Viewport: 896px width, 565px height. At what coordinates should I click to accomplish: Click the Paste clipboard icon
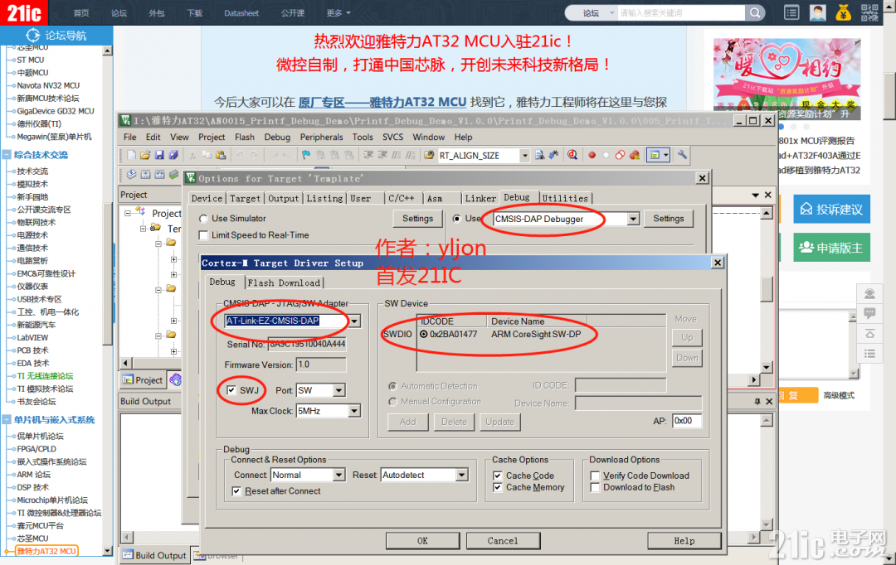(221, 155)
